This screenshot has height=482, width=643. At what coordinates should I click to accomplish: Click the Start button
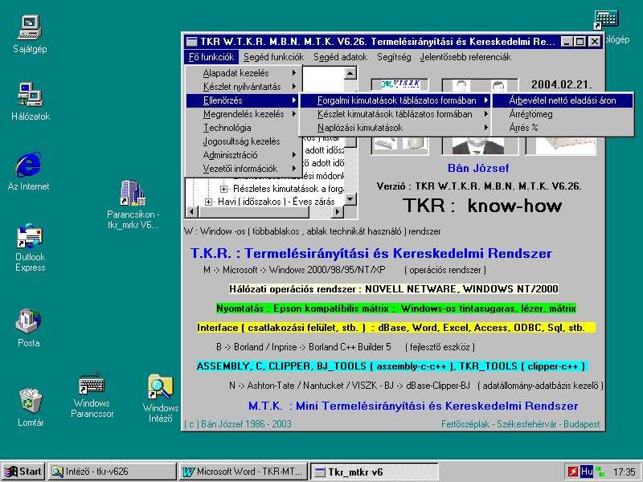click(23, 472)
